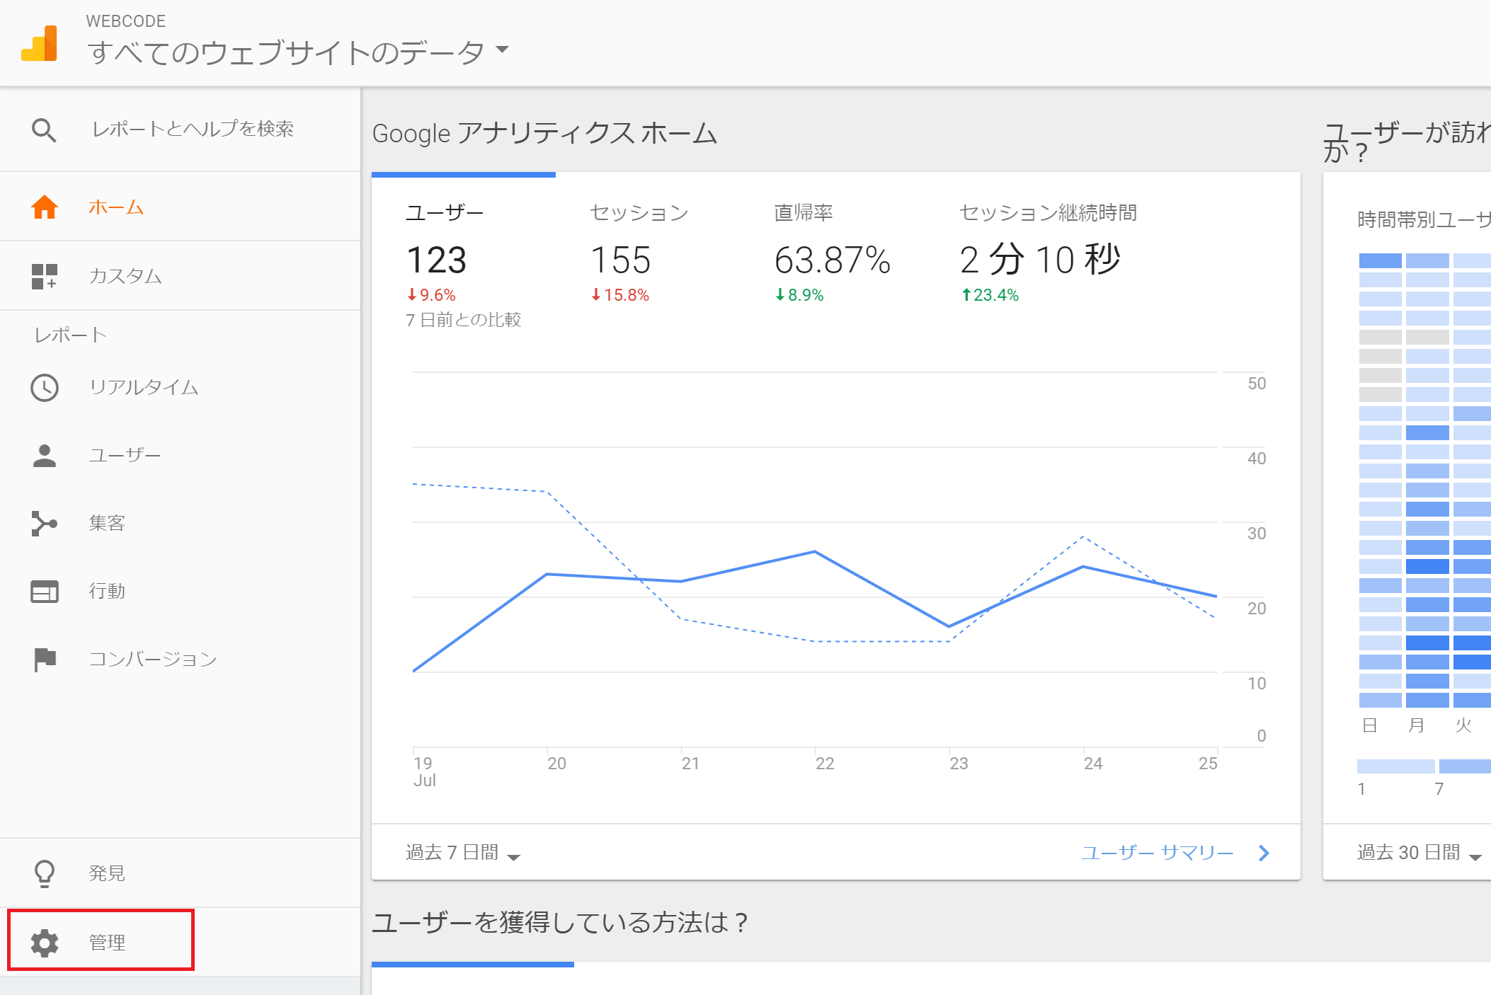Viewport: 1491px width, 995px height.
Task: Expand the すべてのウェブサイトのデータ view selector
Action: pyautogui.click(x=297, y=51)
